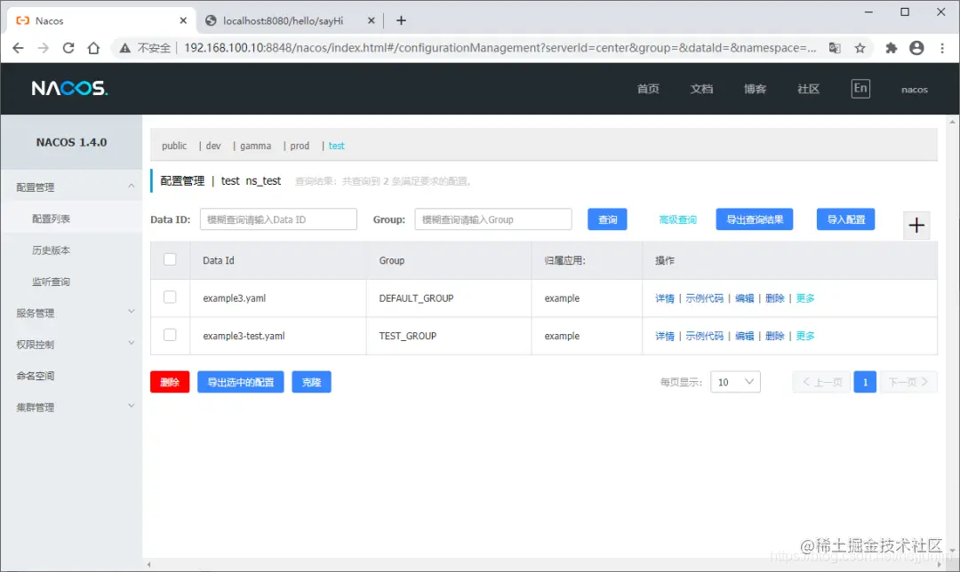Click the red 删除 button
Viewport: 960px width, 572px height.
click(170, 382)
